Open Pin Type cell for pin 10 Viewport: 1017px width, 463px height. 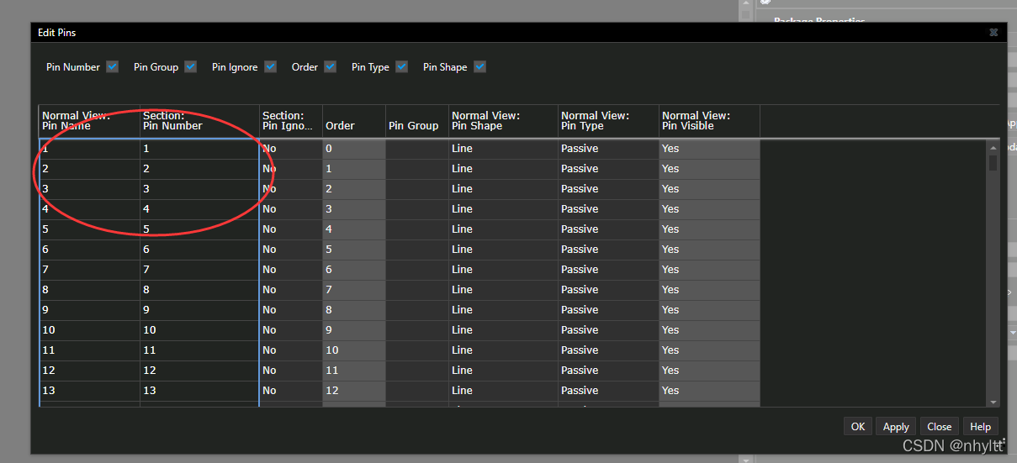pos(607,330)
